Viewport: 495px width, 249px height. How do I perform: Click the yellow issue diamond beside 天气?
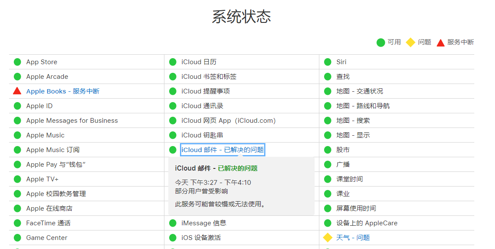click(328, 238)
